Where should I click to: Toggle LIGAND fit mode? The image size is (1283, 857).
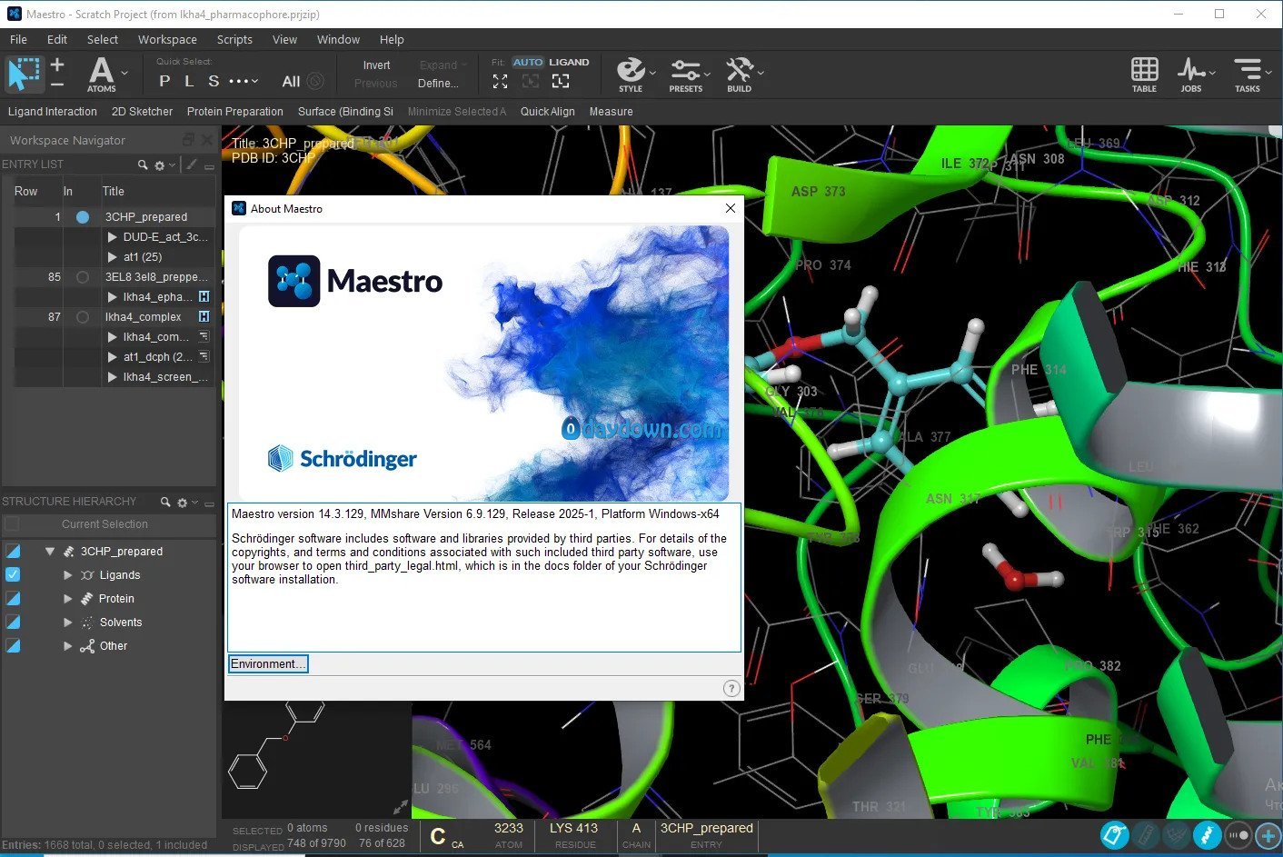point(569,62)
